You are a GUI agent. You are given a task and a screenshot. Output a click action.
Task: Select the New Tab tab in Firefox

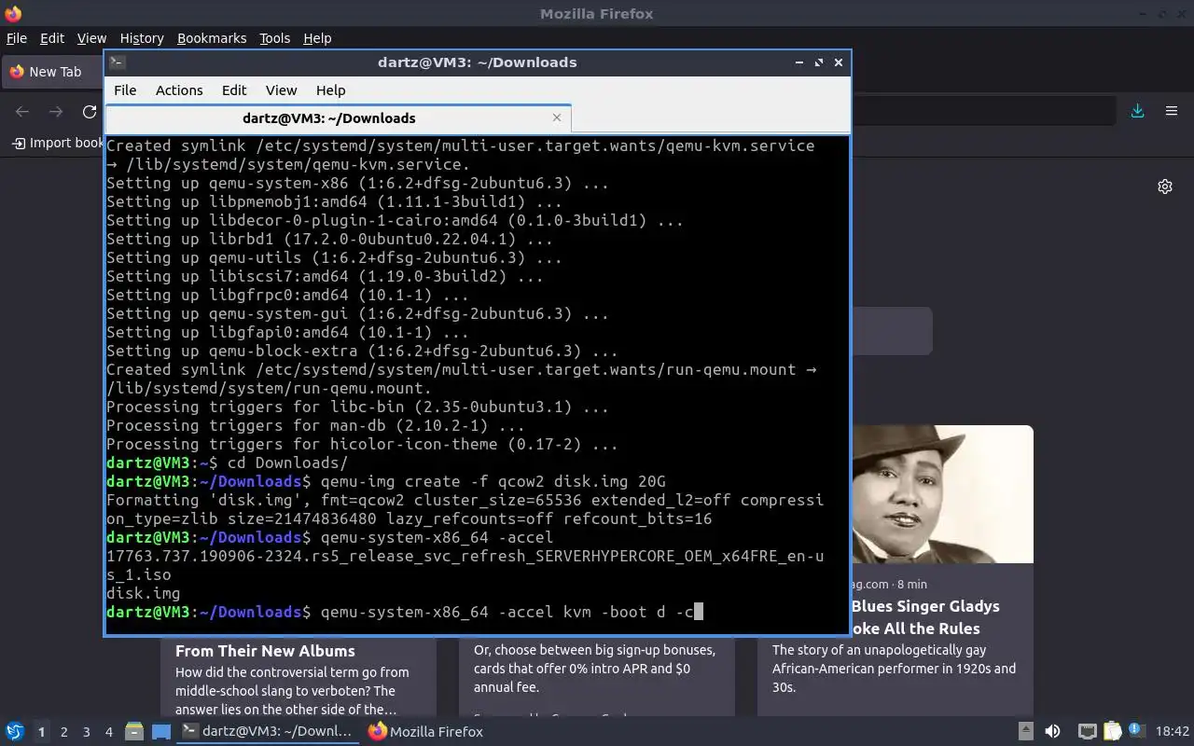[54, 72]
